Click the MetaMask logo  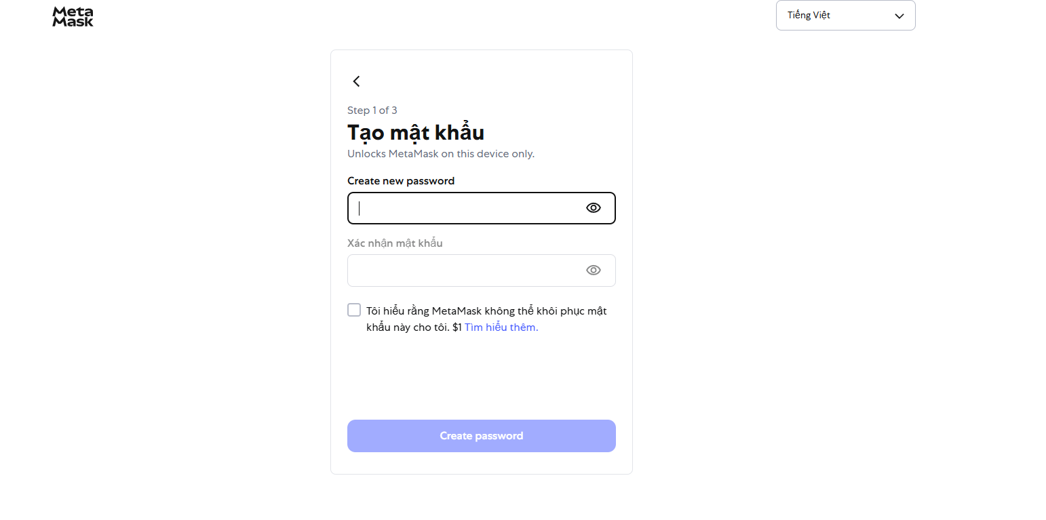tap(73, 16)
